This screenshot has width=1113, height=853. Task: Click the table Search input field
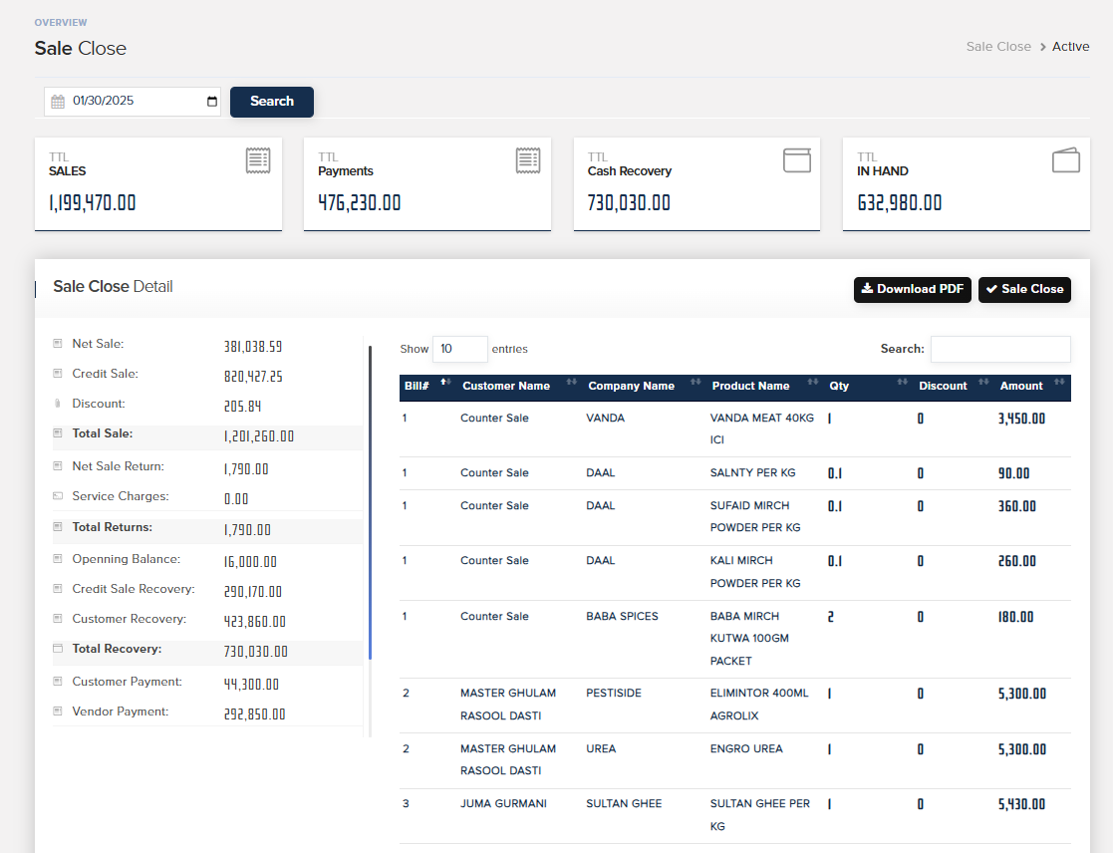click(x=1000, y=349)
